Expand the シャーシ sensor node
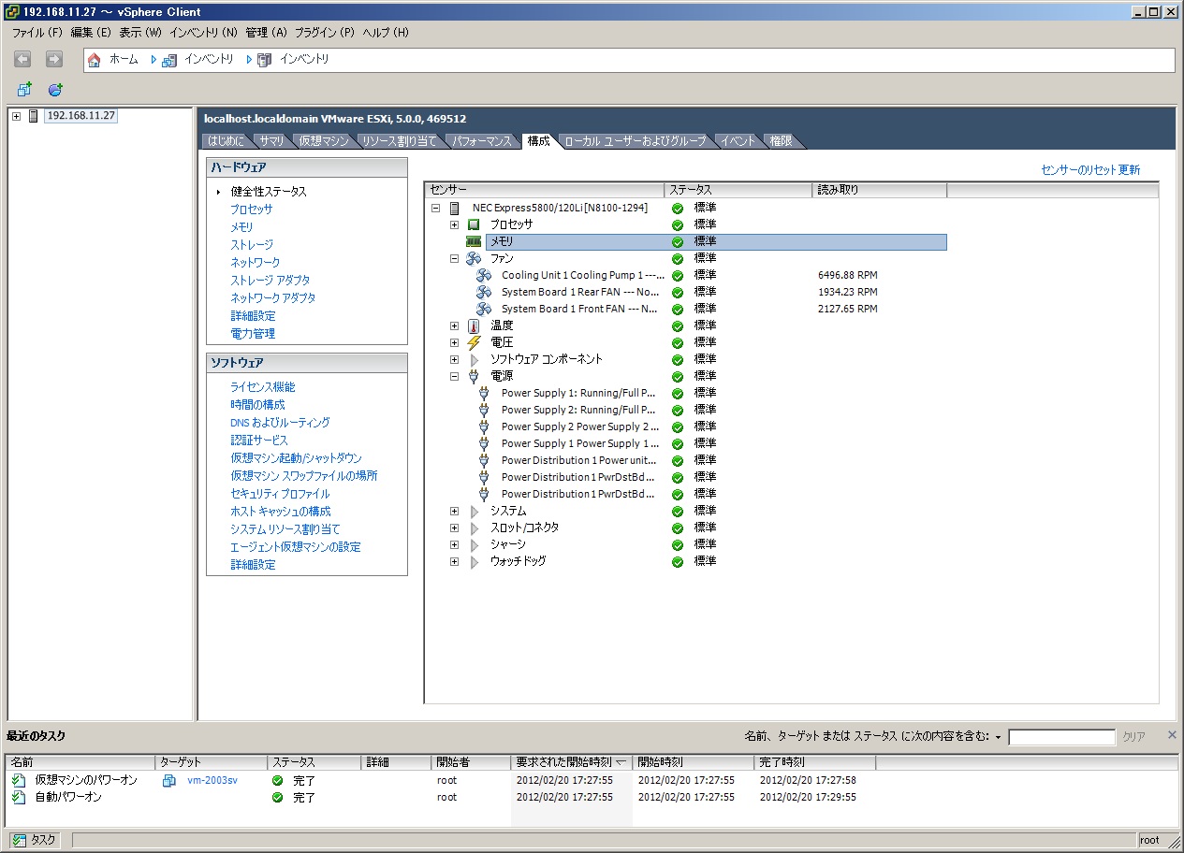Screen dimensions: 1184x853 pyautogui.click(x=455, y=544)
